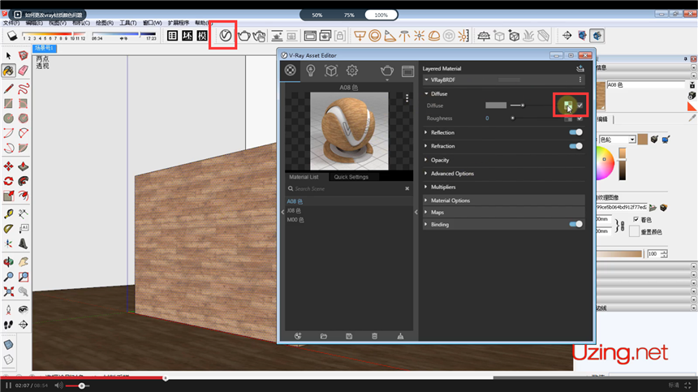This screenshot has width=698, height=392.
Task: Switch to the Quick Settings tab
Action: [x=351, y=177]
